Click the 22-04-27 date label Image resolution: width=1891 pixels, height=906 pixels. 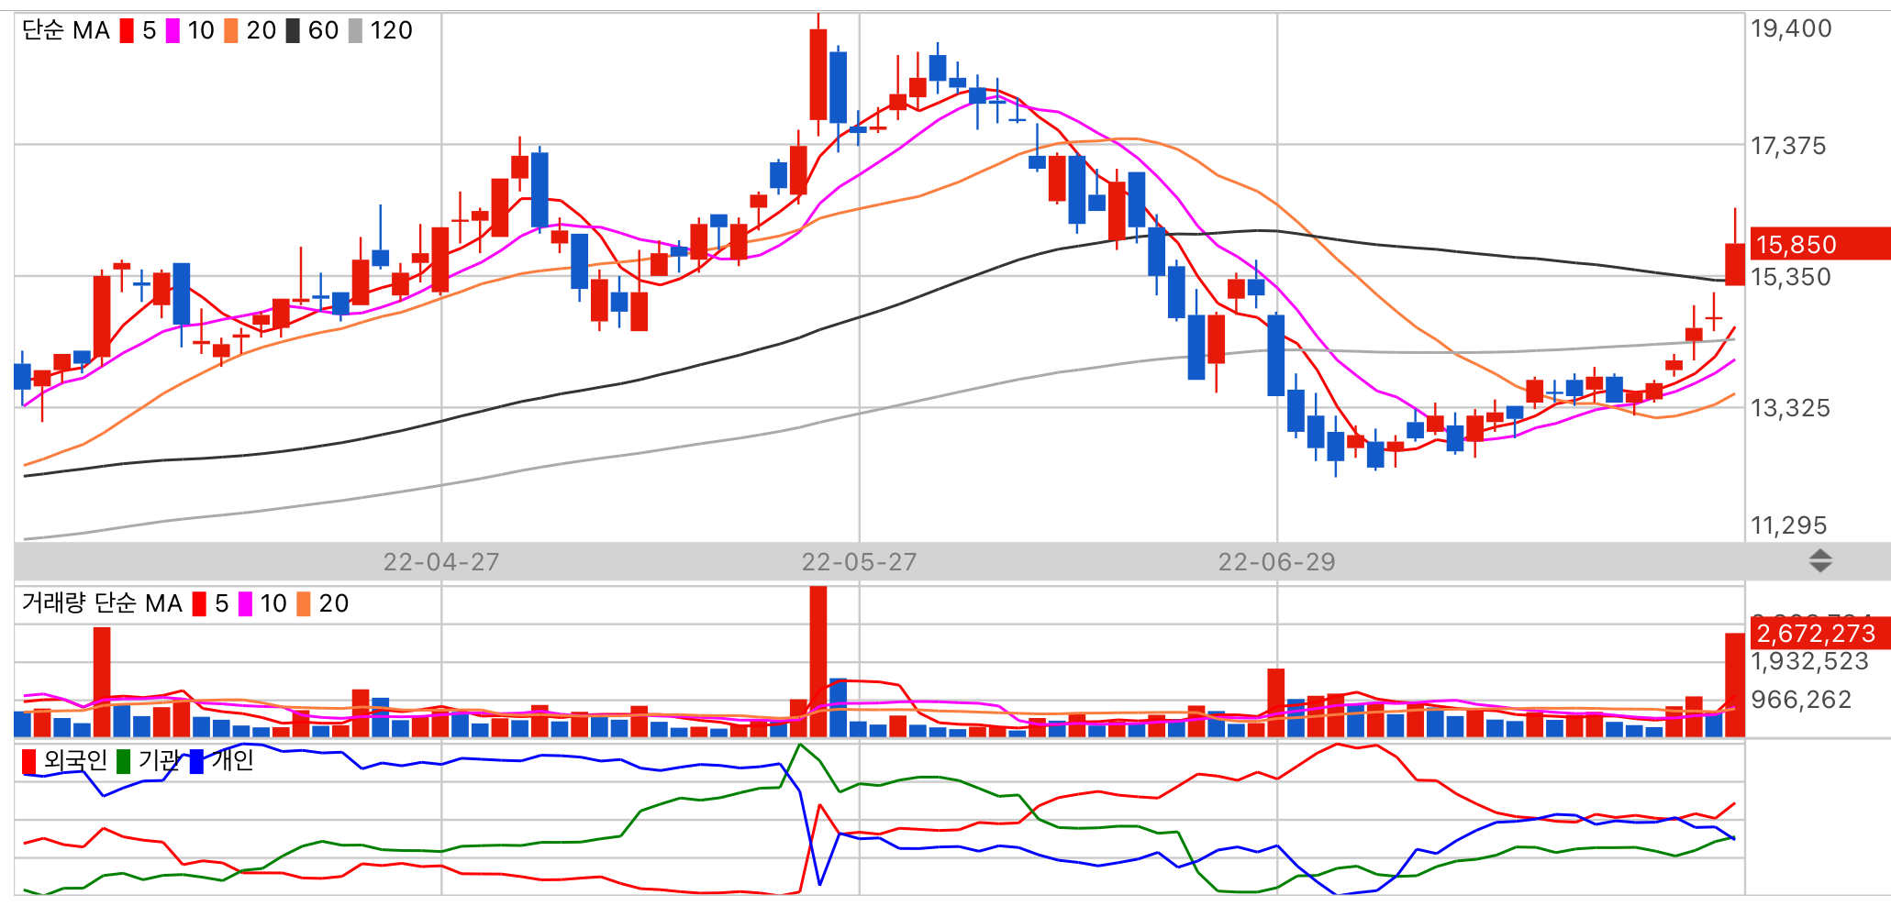(x=441, y=562)
